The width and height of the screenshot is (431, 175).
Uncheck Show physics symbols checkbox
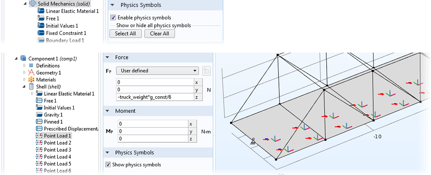pos(108,165)
